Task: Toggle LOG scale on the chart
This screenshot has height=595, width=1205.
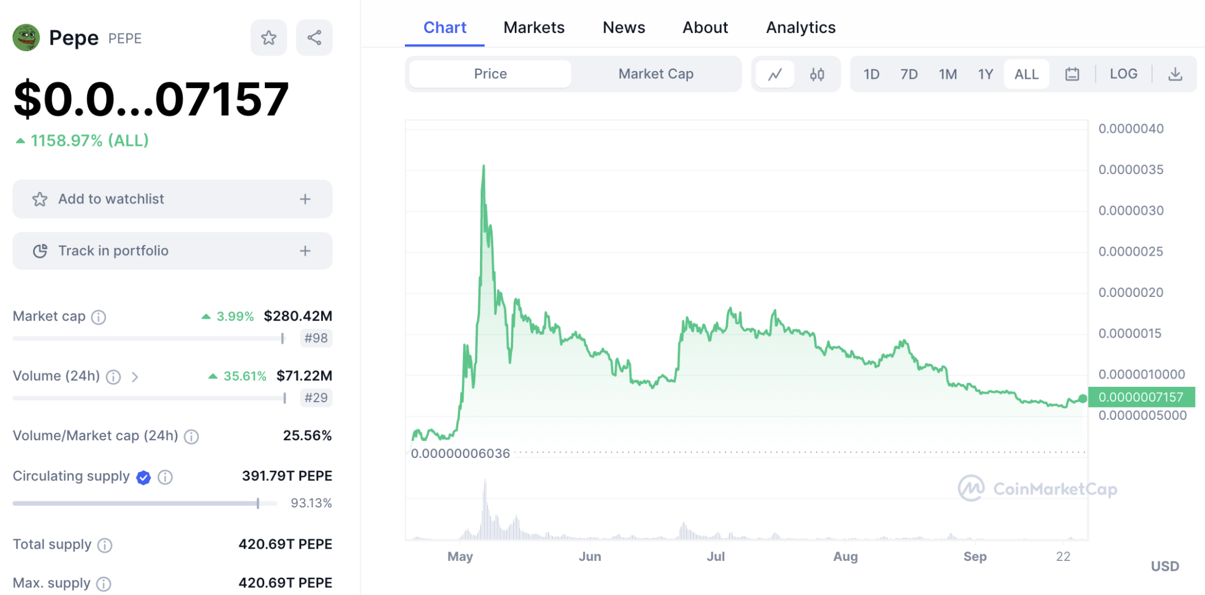Action: [1123, 73]
